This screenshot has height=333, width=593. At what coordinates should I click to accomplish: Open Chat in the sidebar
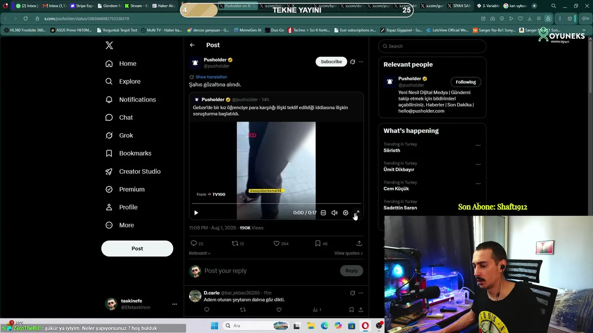click(119, 117)
